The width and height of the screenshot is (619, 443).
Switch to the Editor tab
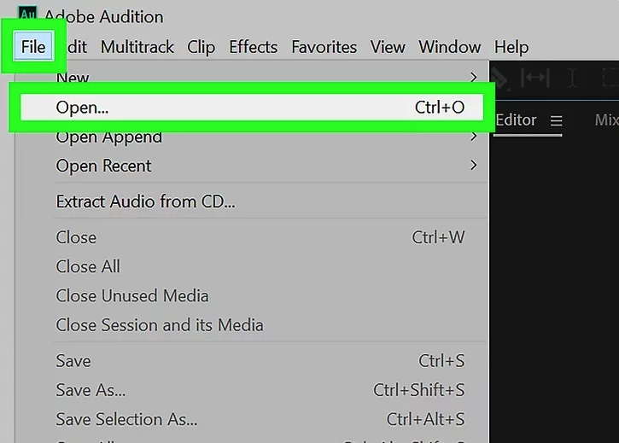coord(516,120)
